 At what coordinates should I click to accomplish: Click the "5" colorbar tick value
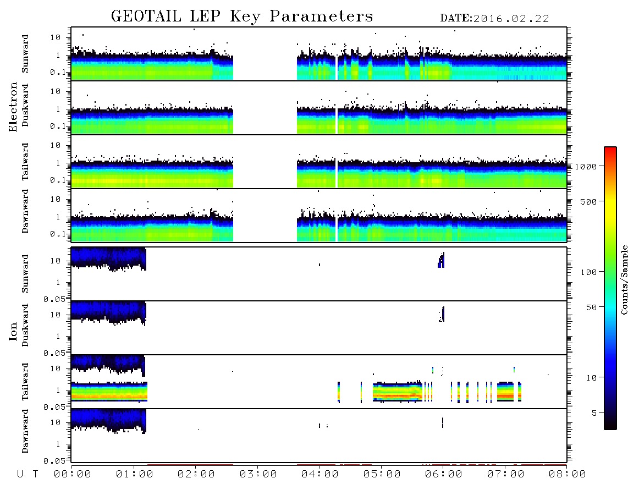pyautogui.click(x=594, y=414)
